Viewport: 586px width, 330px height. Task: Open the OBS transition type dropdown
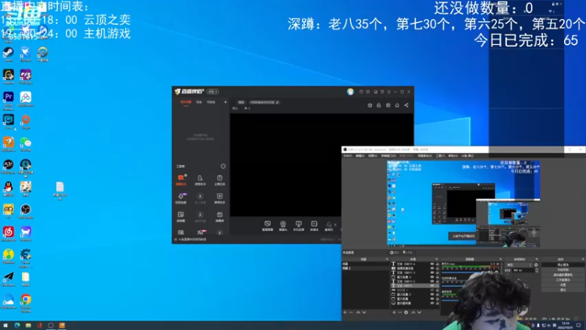(519, 265)
